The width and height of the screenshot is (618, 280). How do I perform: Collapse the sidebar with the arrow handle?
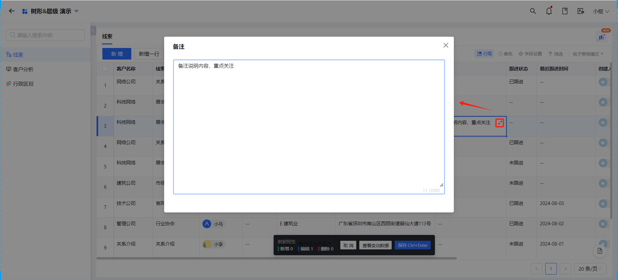click(93, 31)
